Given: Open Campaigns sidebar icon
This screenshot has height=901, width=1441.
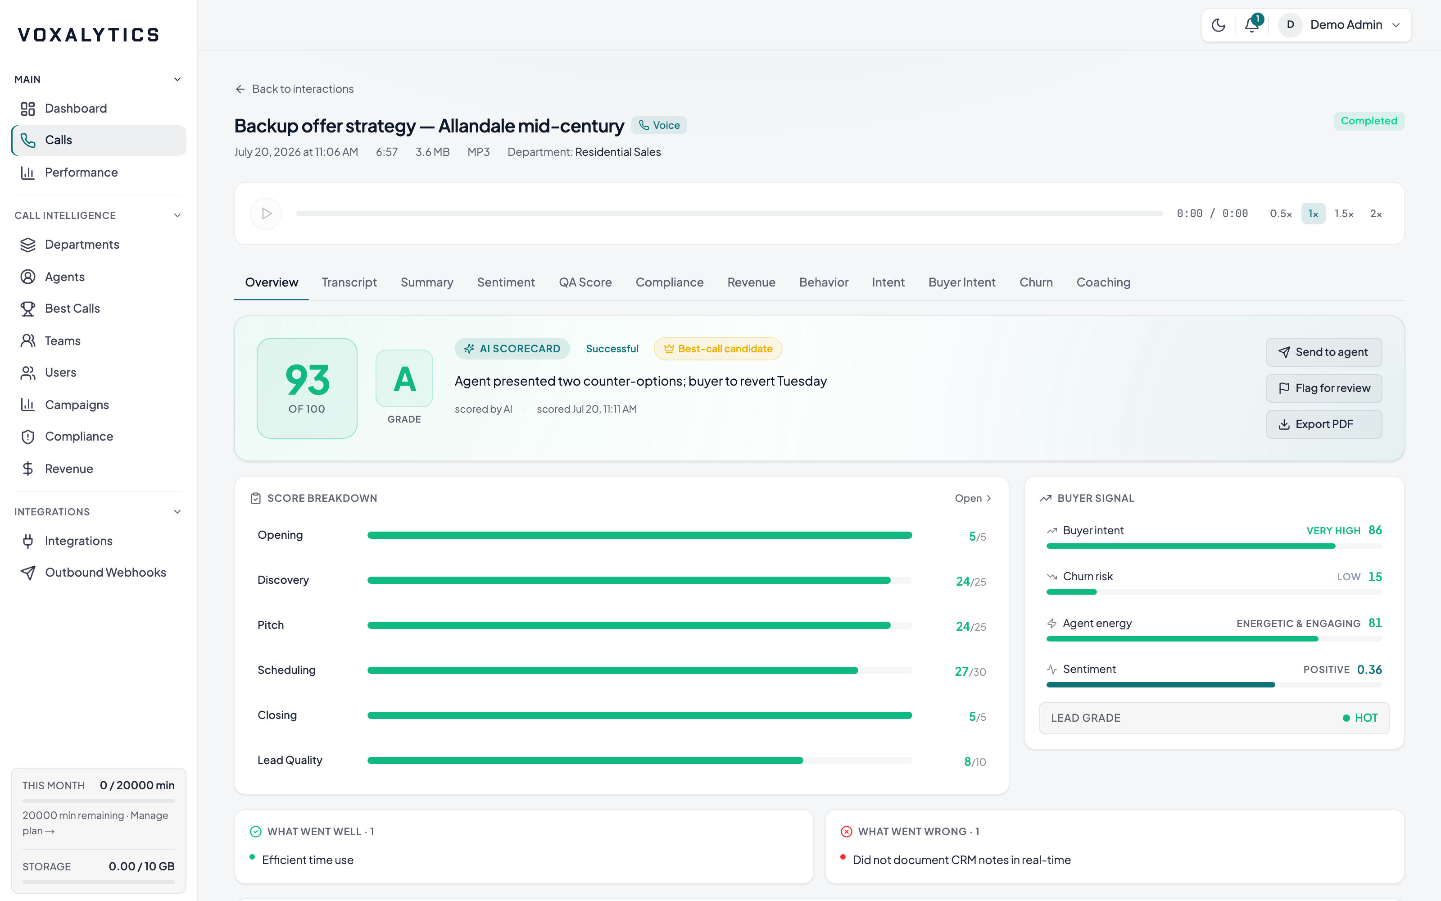Looking at the screenshot, I should tap(28, 405).
